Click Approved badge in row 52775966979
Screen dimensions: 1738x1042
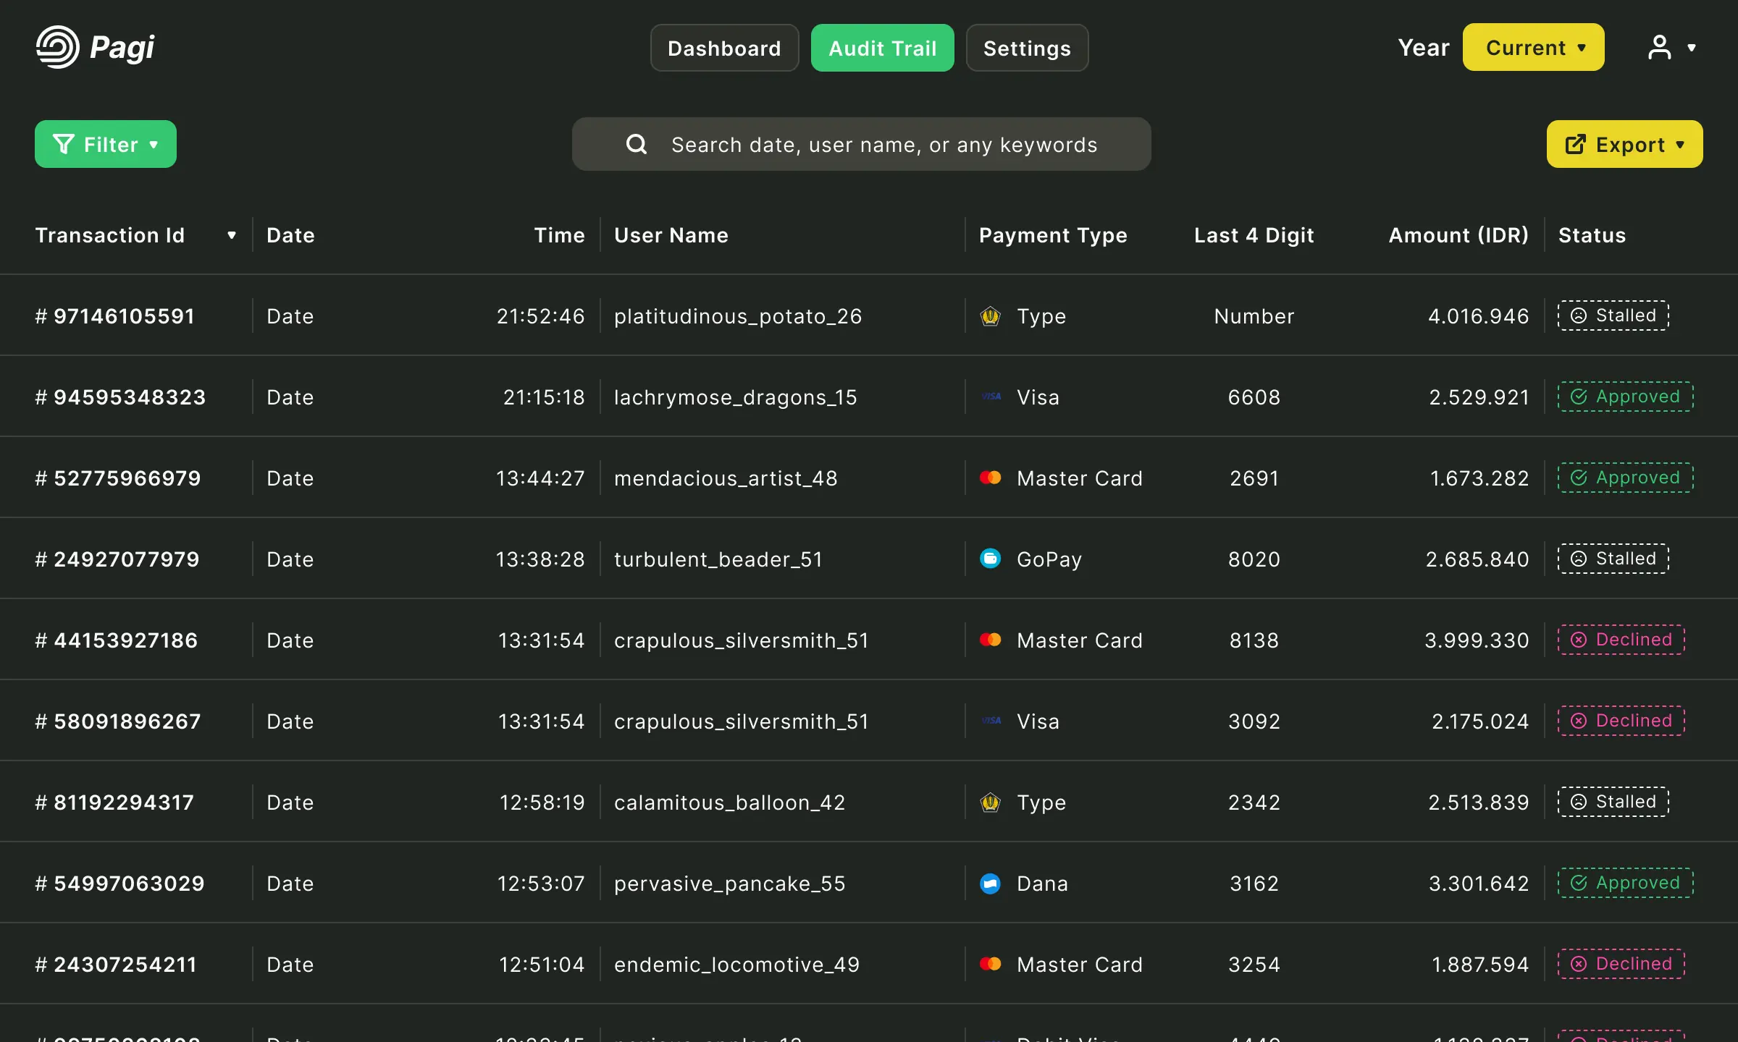1626,478
